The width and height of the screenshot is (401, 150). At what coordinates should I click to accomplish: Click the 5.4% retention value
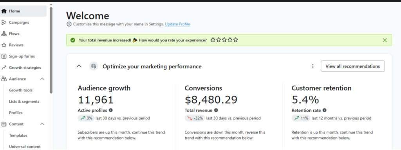pos(305,100)
